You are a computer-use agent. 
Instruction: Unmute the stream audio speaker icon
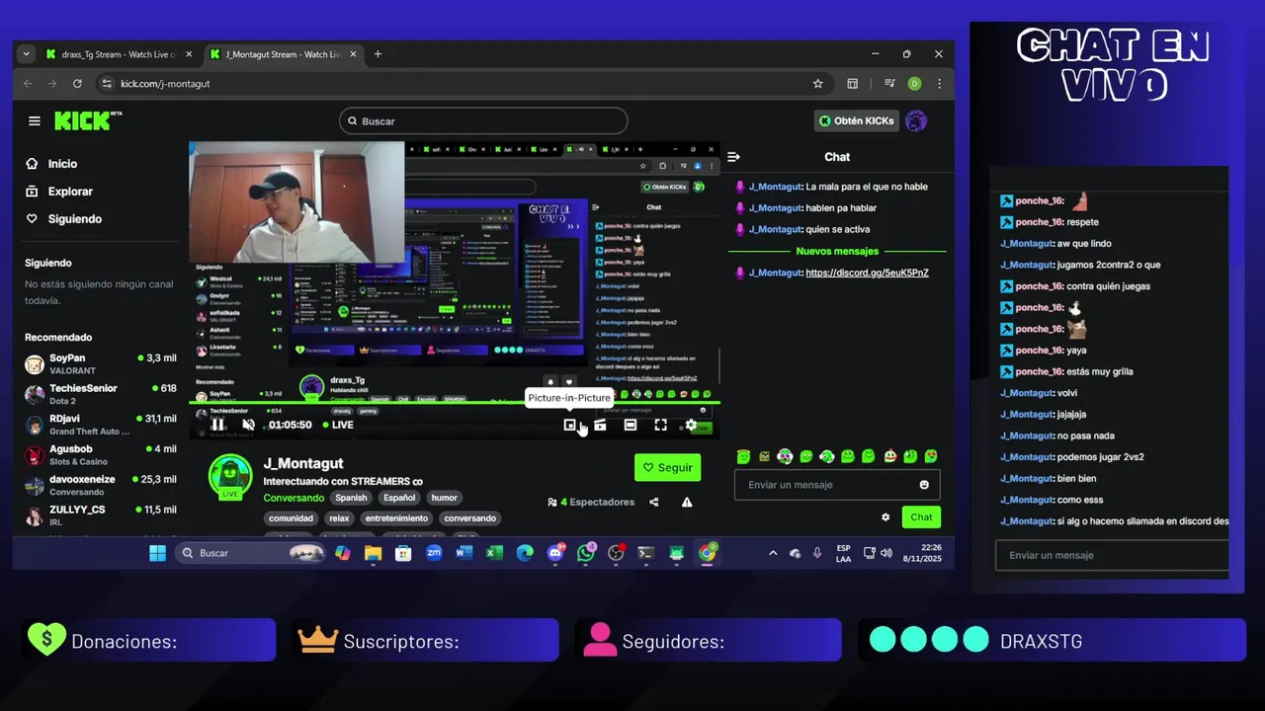(x=249, y=425)
